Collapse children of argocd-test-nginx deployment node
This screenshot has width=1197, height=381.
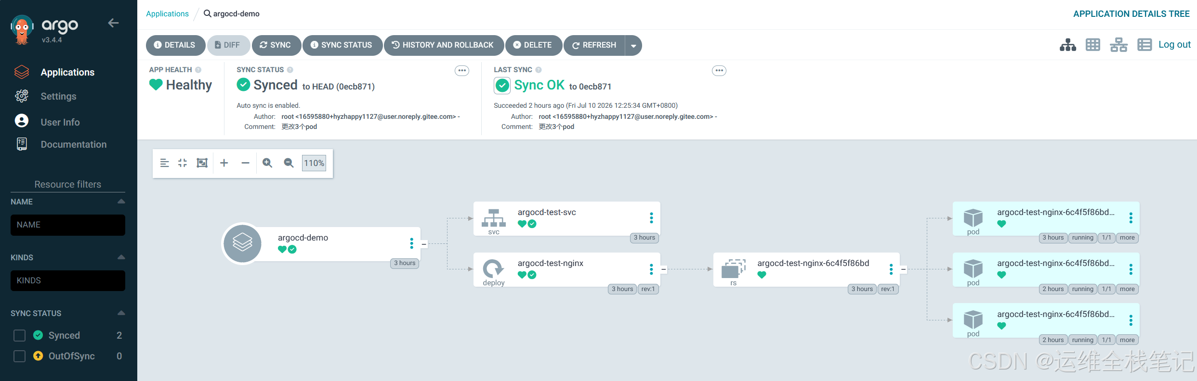664,269
